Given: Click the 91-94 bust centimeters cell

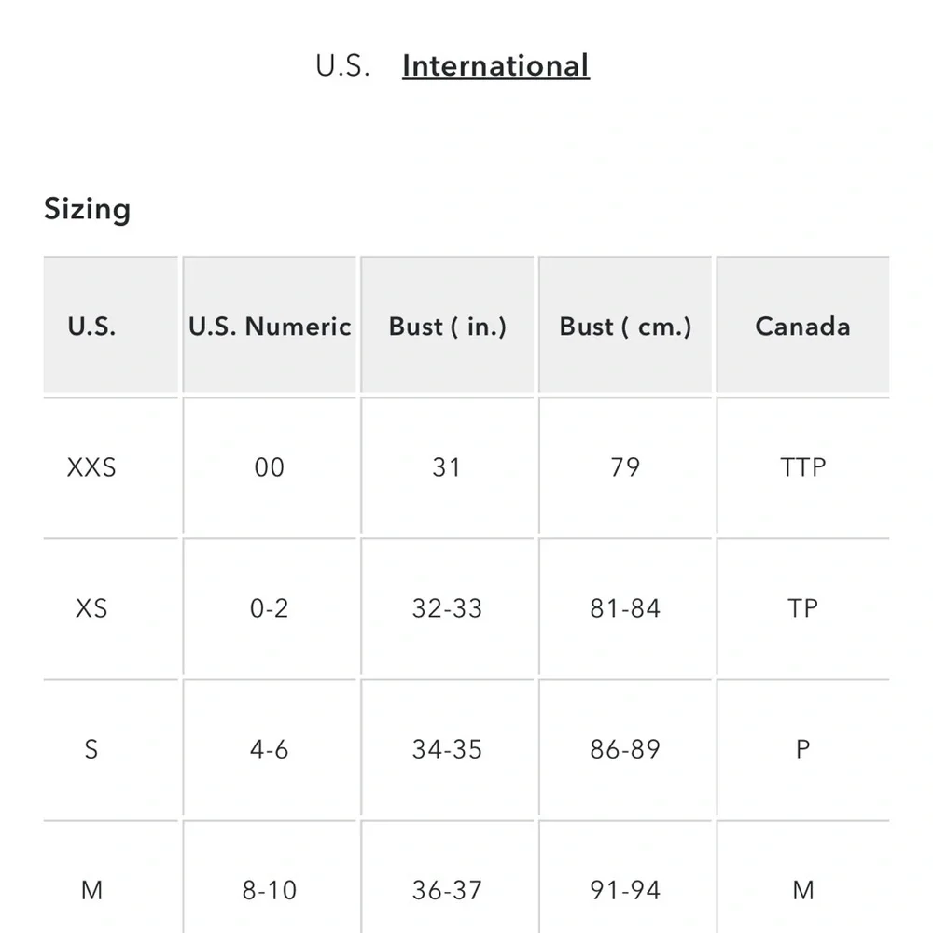Looking at the screenshot, I should tap(625, 890).
